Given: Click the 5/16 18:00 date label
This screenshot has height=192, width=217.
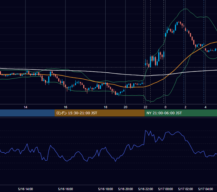Looking at the screenshot, I should tap(105, 189).
